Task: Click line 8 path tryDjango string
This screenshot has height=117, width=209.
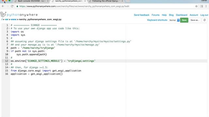Action: point(38,48)
